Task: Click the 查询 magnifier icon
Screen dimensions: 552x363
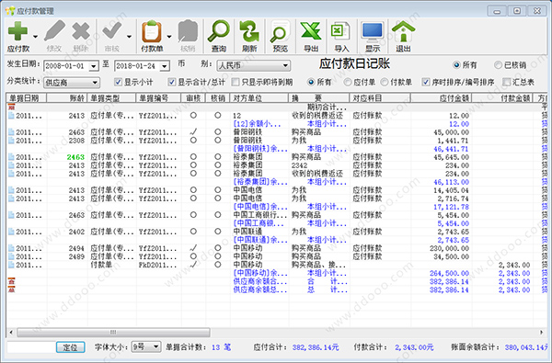Action: click(219, 31)
